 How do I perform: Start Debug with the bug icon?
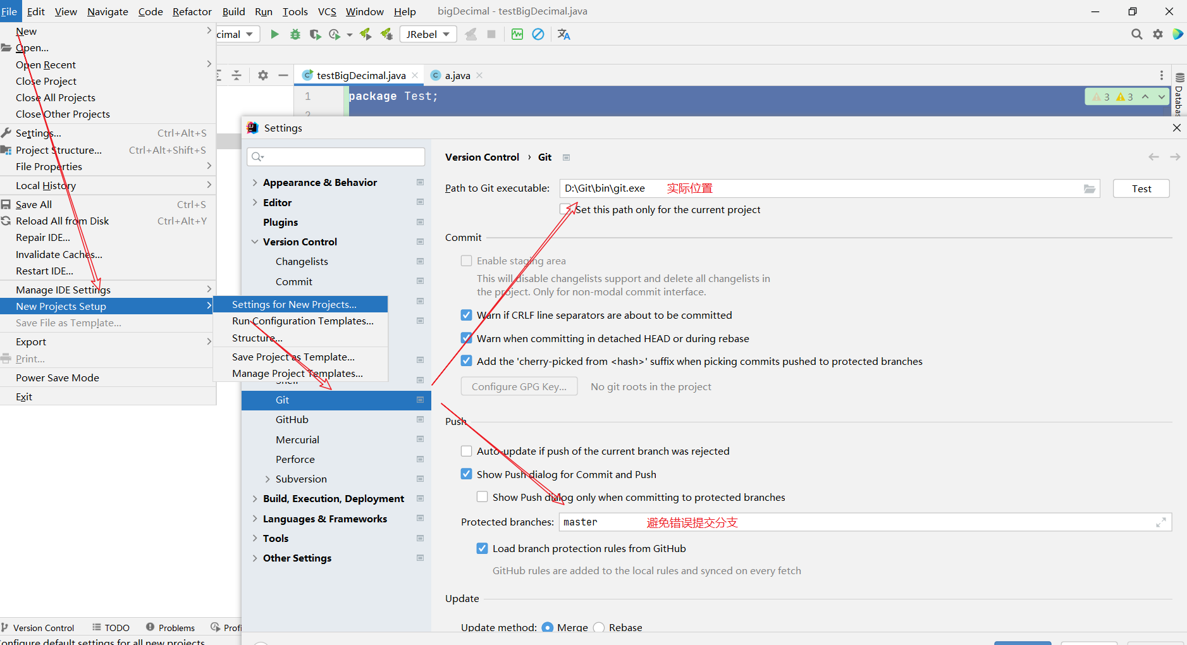pyautogui.click(x=295, y=34)
